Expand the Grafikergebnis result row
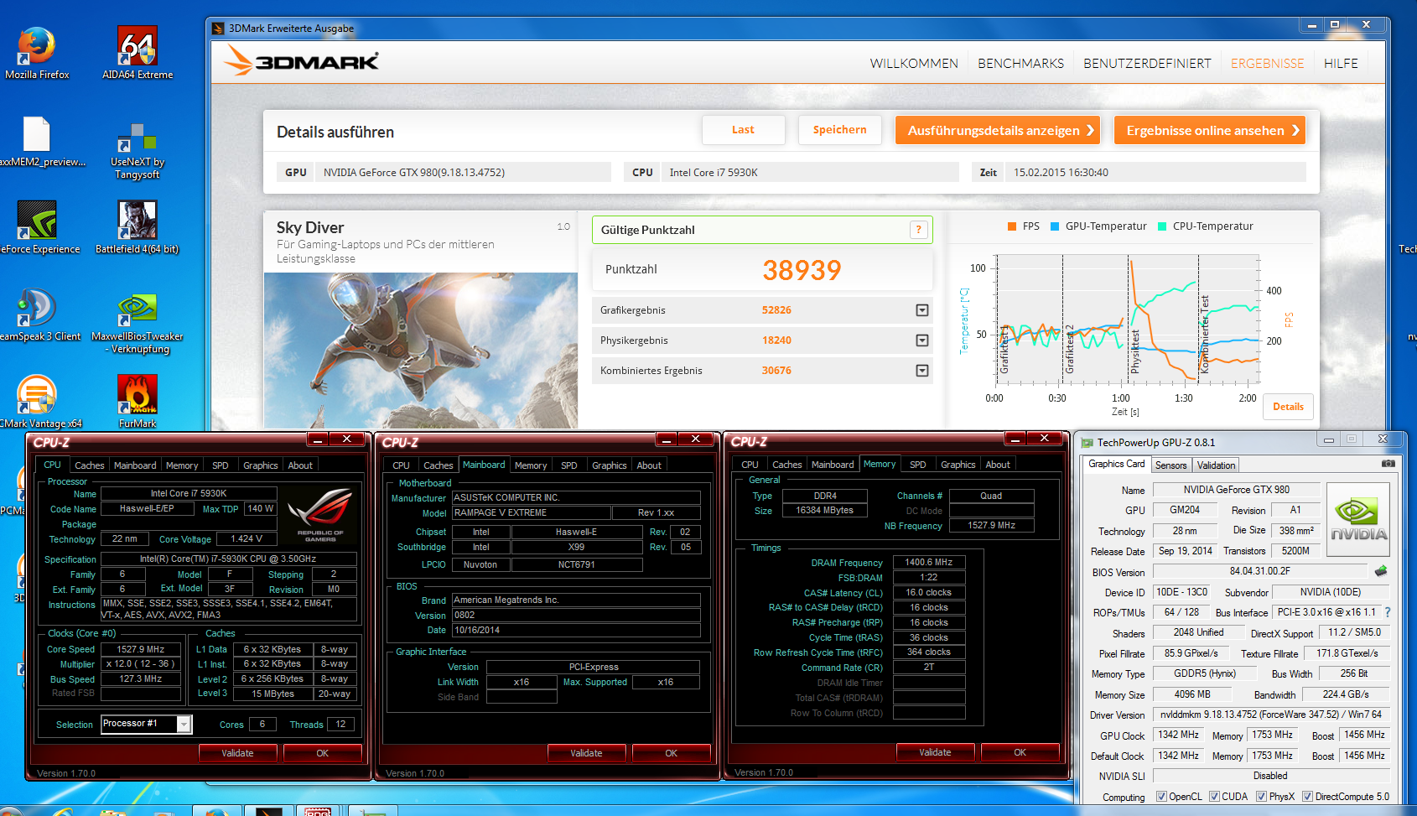The image size is (1417, 816). coord(922,310)
